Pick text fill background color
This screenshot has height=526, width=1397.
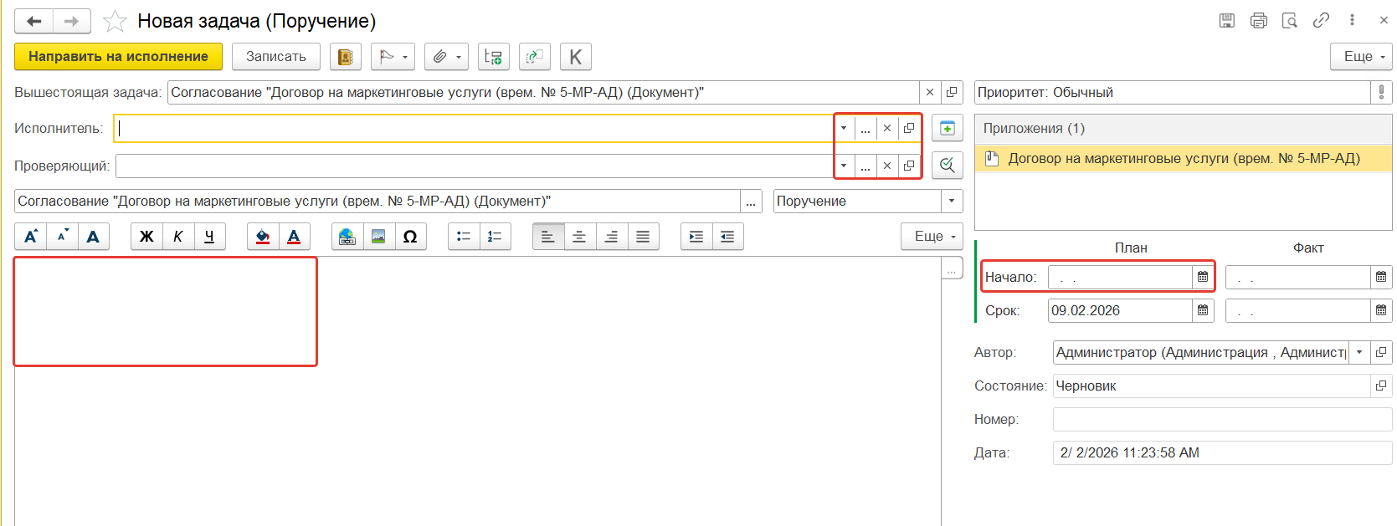263,237
